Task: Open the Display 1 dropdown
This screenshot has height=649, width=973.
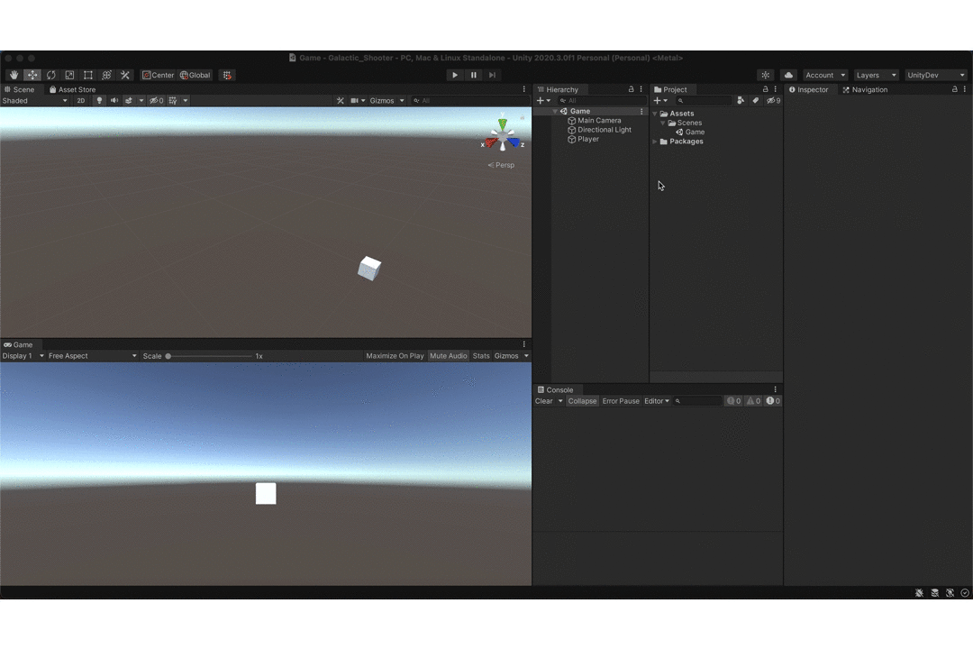Action: click(23, 356)
